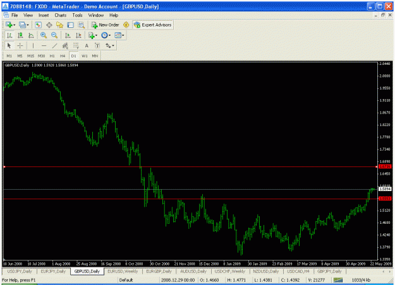Toggle chart shift from right edge

[x=78, y=35]
